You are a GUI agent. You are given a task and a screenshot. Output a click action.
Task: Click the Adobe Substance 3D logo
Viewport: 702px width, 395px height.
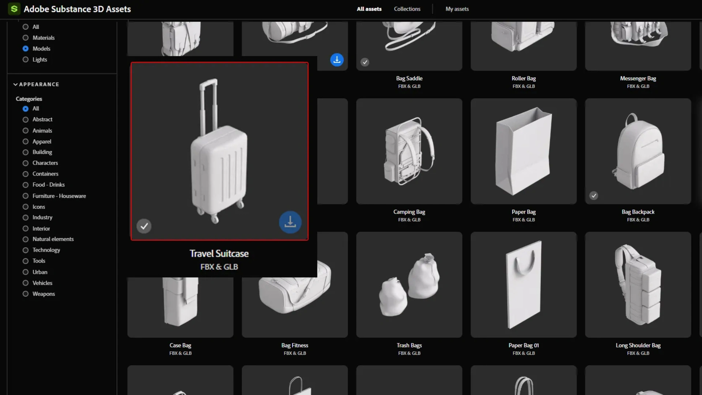tap(14, 9)
